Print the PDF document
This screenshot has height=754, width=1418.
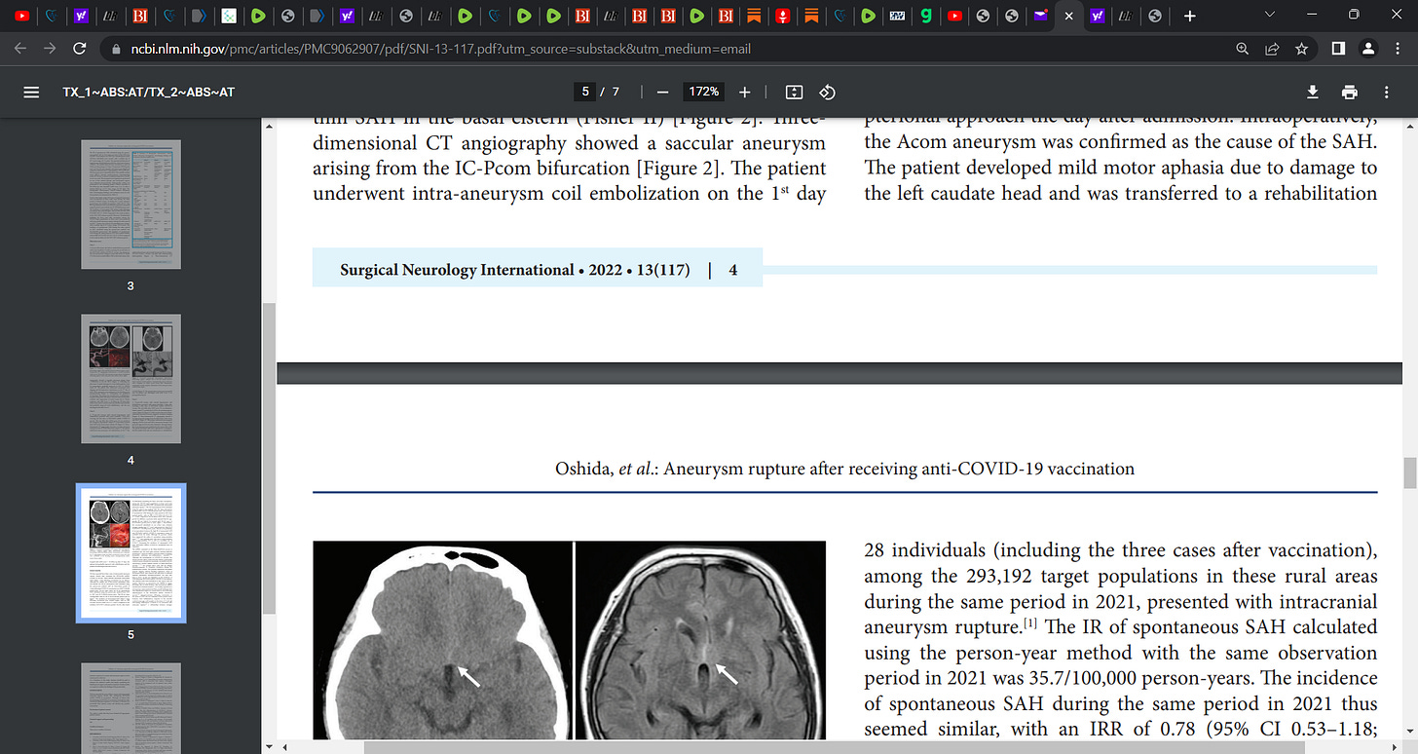[x=1350, y=92]
